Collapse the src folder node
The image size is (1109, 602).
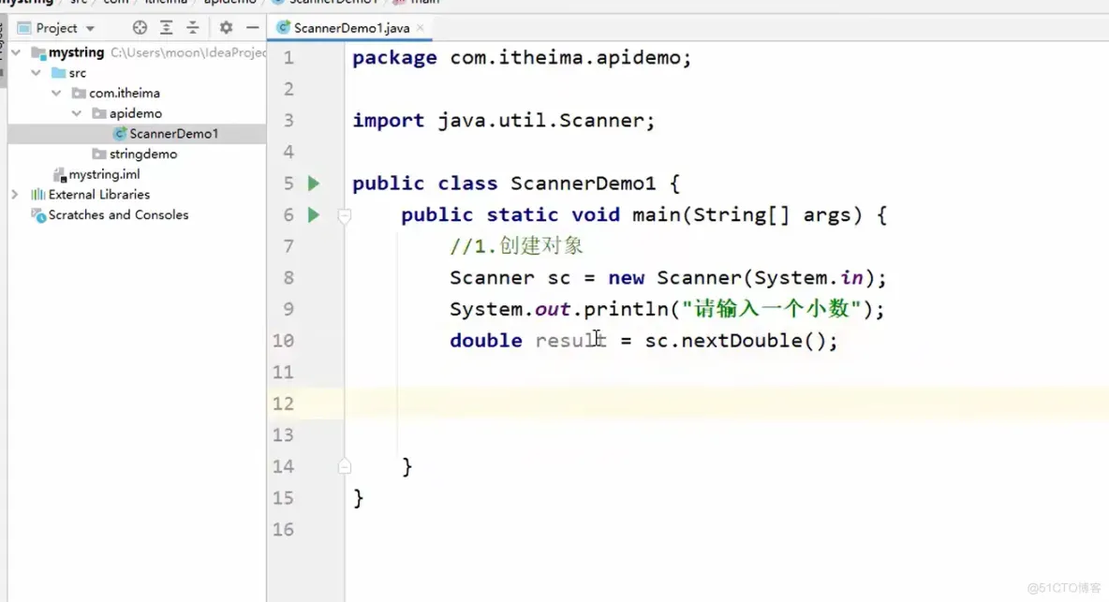(x=37, y=73)
